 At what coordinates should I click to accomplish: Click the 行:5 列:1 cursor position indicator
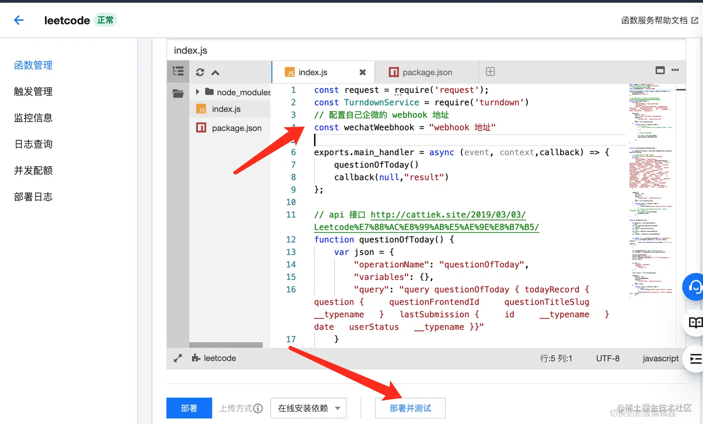pyautogui.click(x=556, y=358)
